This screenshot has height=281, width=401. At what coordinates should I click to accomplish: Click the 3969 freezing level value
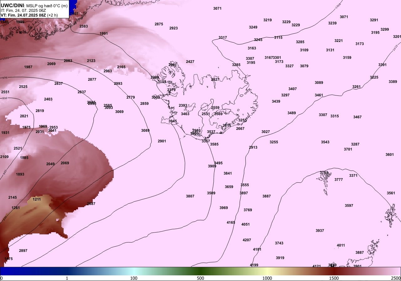[224, 208]
